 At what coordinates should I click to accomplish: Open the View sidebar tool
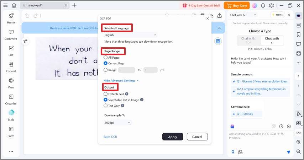tap(11, 84)
